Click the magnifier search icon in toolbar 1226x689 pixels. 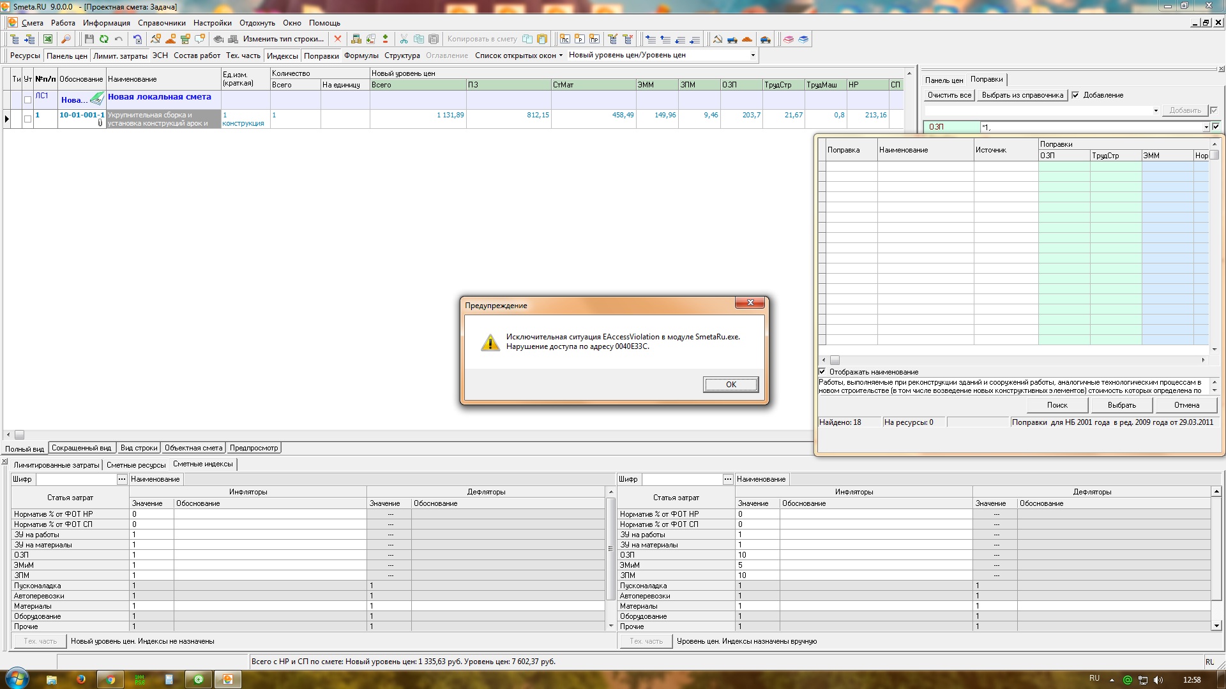click(66, 39)
